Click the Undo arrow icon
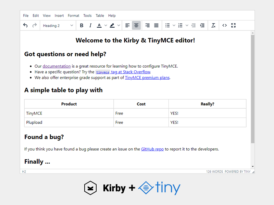Image resolution: width=274 pixels, height=205 pixels. coord(25,25)
